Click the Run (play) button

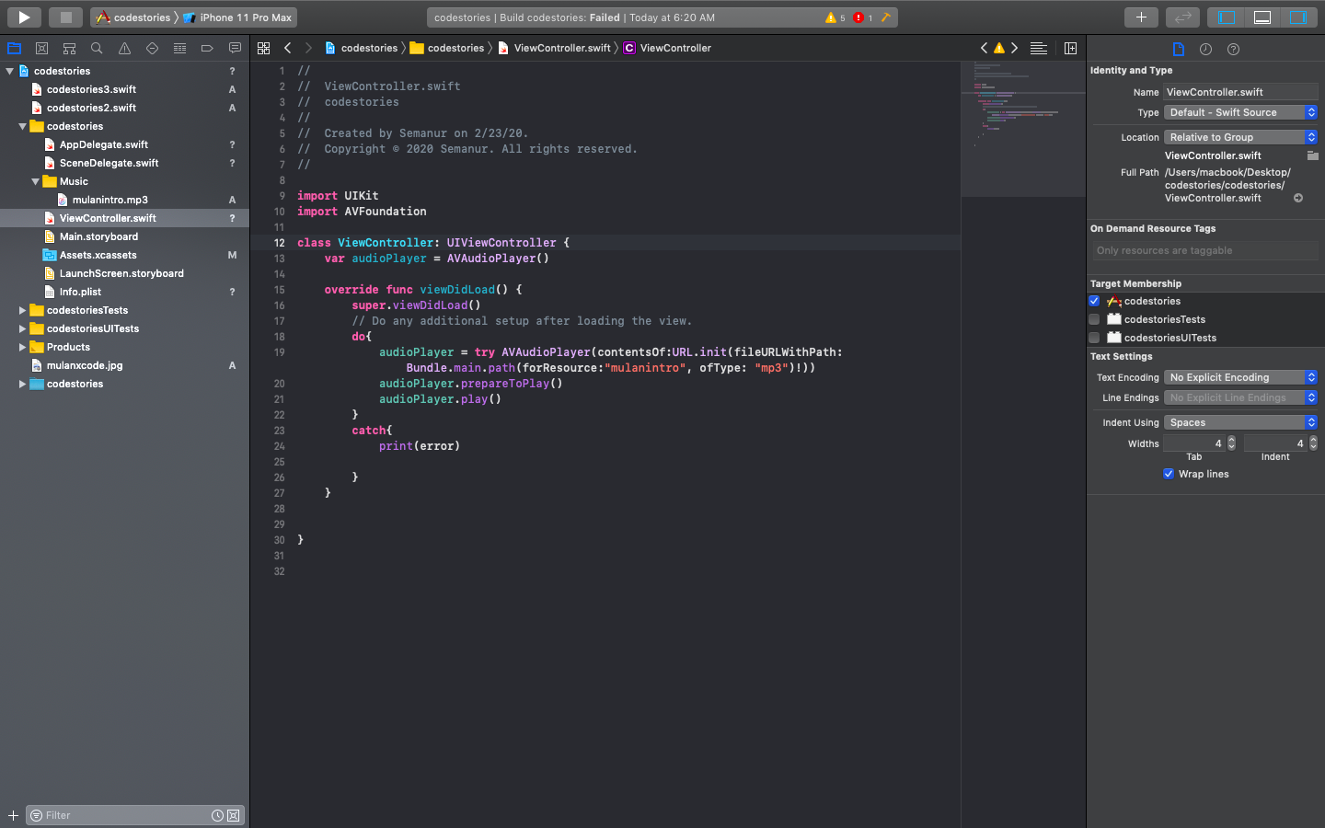(24, 17)
